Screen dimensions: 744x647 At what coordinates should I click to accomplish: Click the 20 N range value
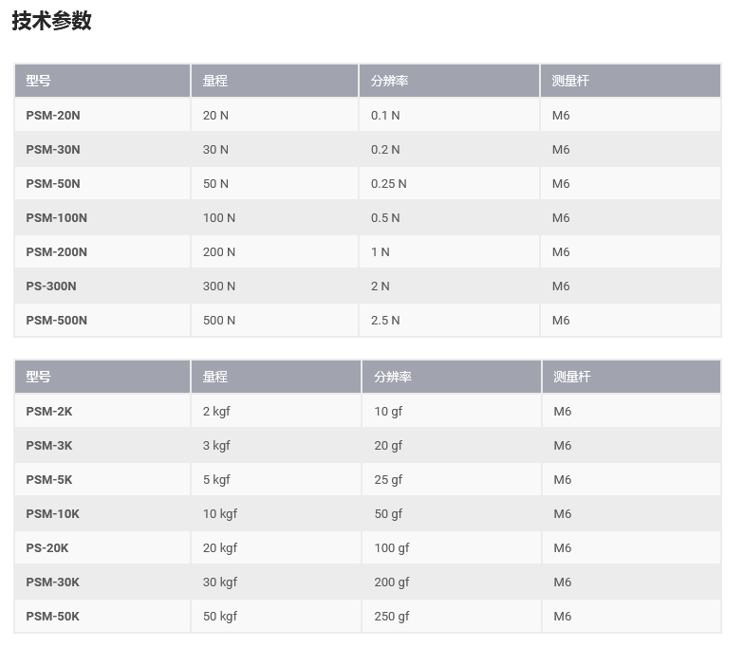[x=216, y=116]
